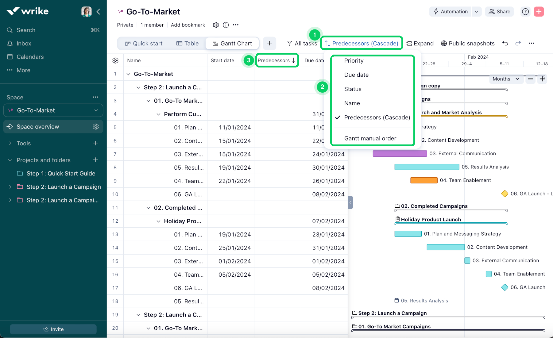
Task: Choose Gantt manual order from the menu
Action: point(370,138)
